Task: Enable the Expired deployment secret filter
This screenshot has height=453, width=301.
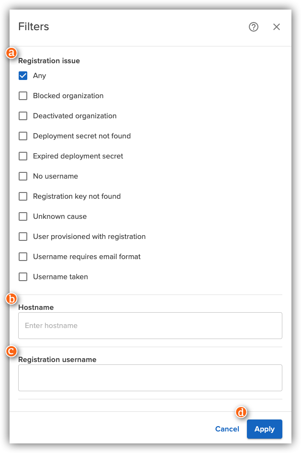Action: [x=22, y=156]
